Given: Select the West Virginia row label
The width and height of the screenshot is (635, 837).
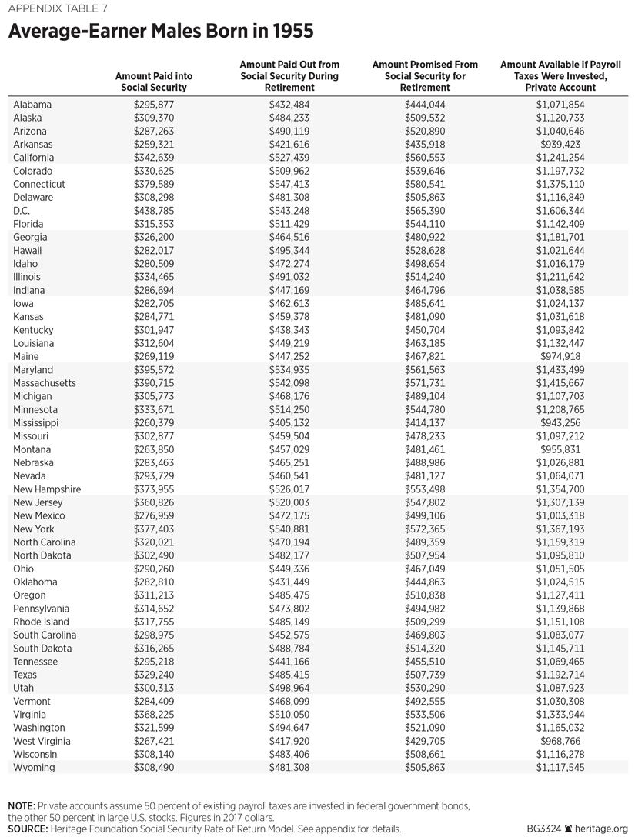Looking at the screenshot, I should [42, 741].
